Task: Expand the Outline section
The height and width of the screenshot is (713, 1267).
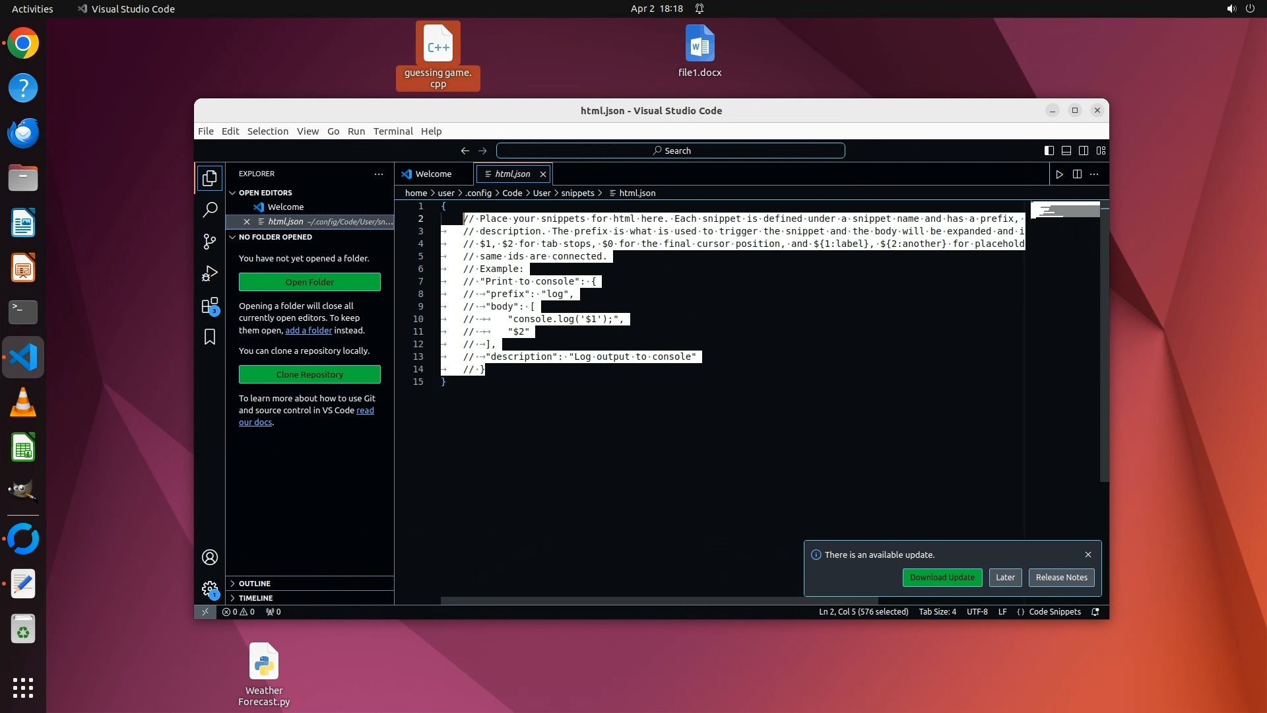Action: 255,584
